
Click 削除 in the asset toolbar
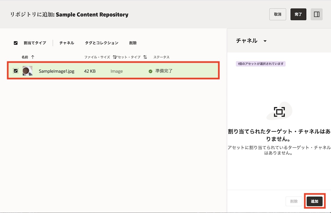[133, 43]
